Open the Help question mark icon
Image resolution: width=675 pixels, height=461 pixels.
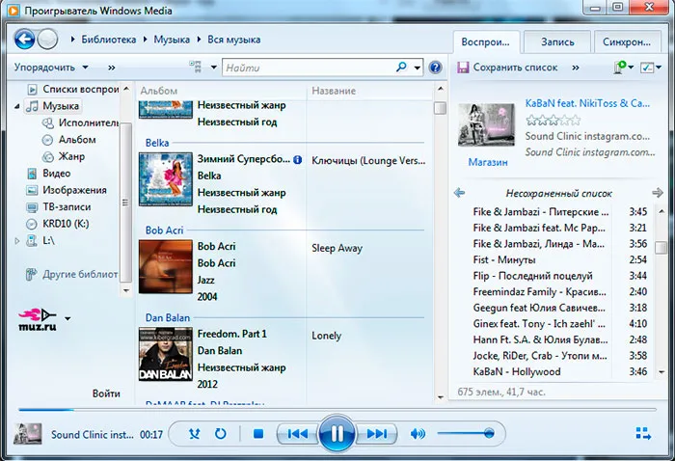tap(436, 68)
